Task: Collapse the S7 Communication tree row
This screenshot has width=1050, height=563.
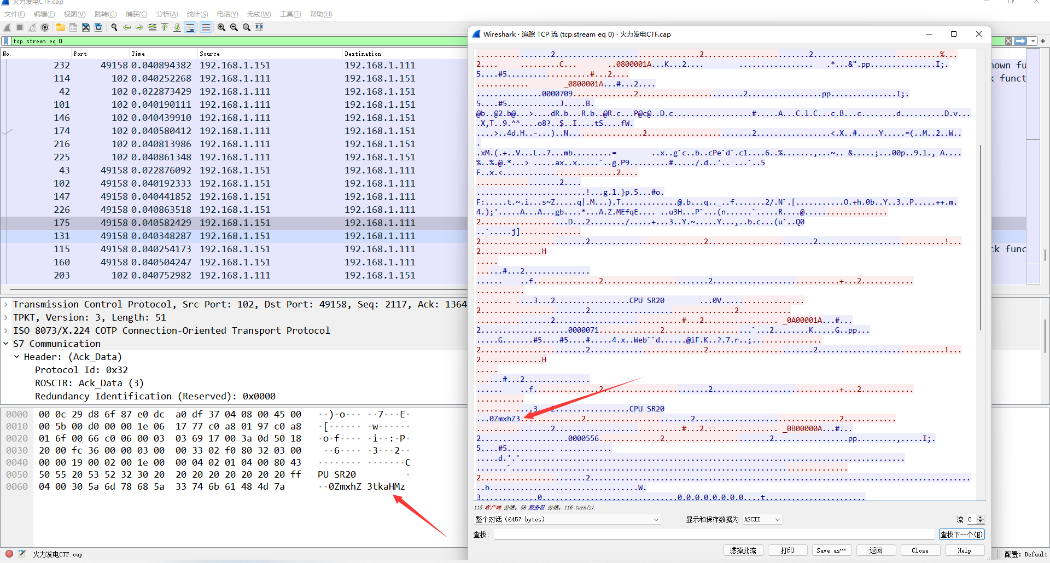Action: pos(5,344)
